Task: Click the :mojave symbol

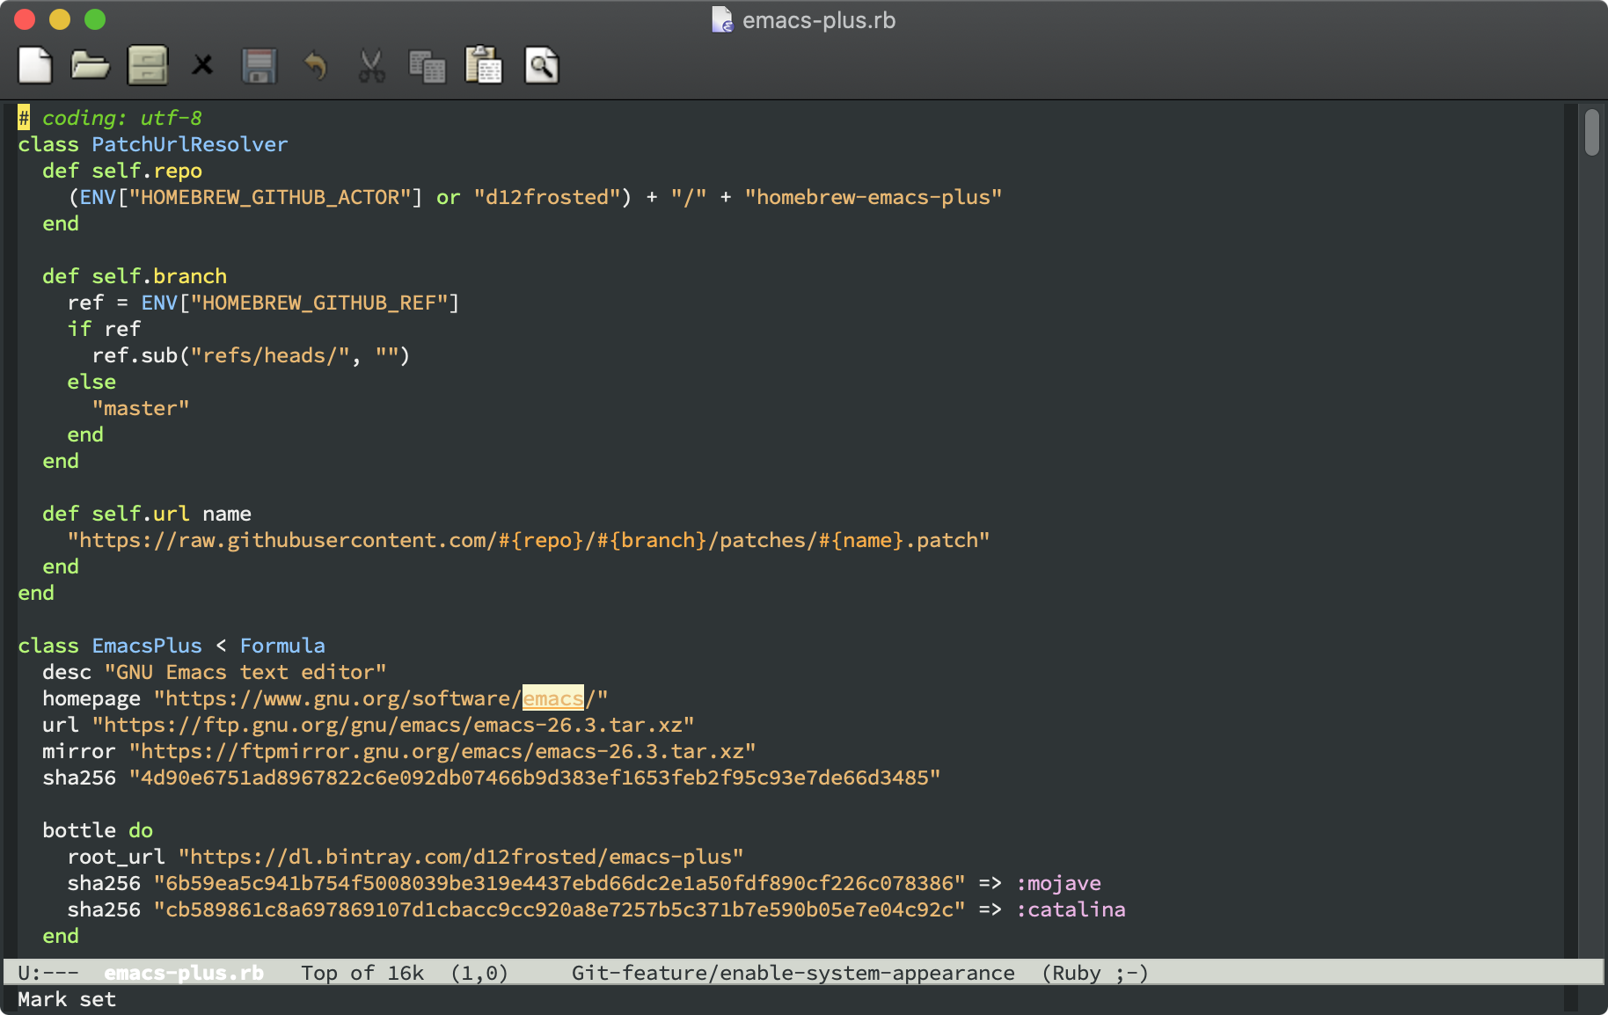Action: click(x=1059, y=883)
